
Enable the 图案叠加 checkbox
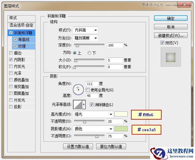click(x=11, y=93)
